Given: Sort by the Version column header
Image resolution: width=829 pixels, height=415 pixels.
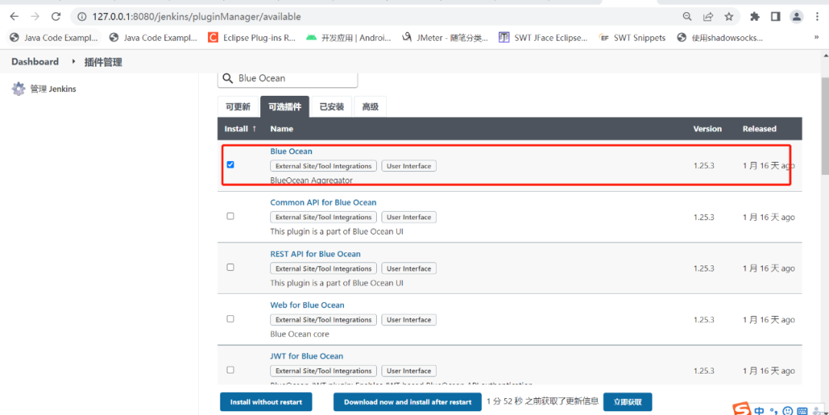Looking at the screenshot, I should coord(708,129).
